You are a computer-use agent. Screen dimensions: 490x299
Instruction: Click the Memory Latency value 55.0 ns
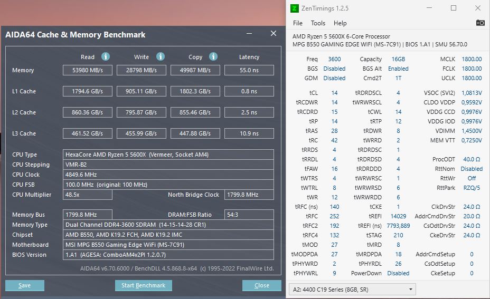coord(249,70)
